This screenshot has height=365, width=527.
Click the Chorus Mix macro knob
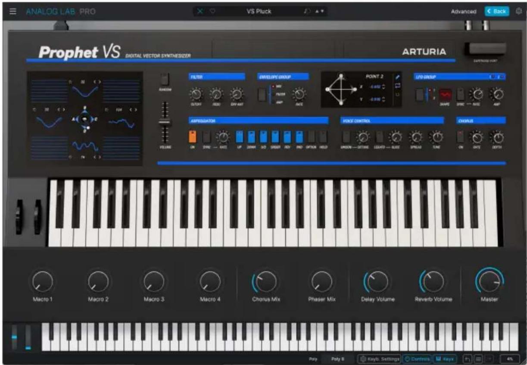266,281
